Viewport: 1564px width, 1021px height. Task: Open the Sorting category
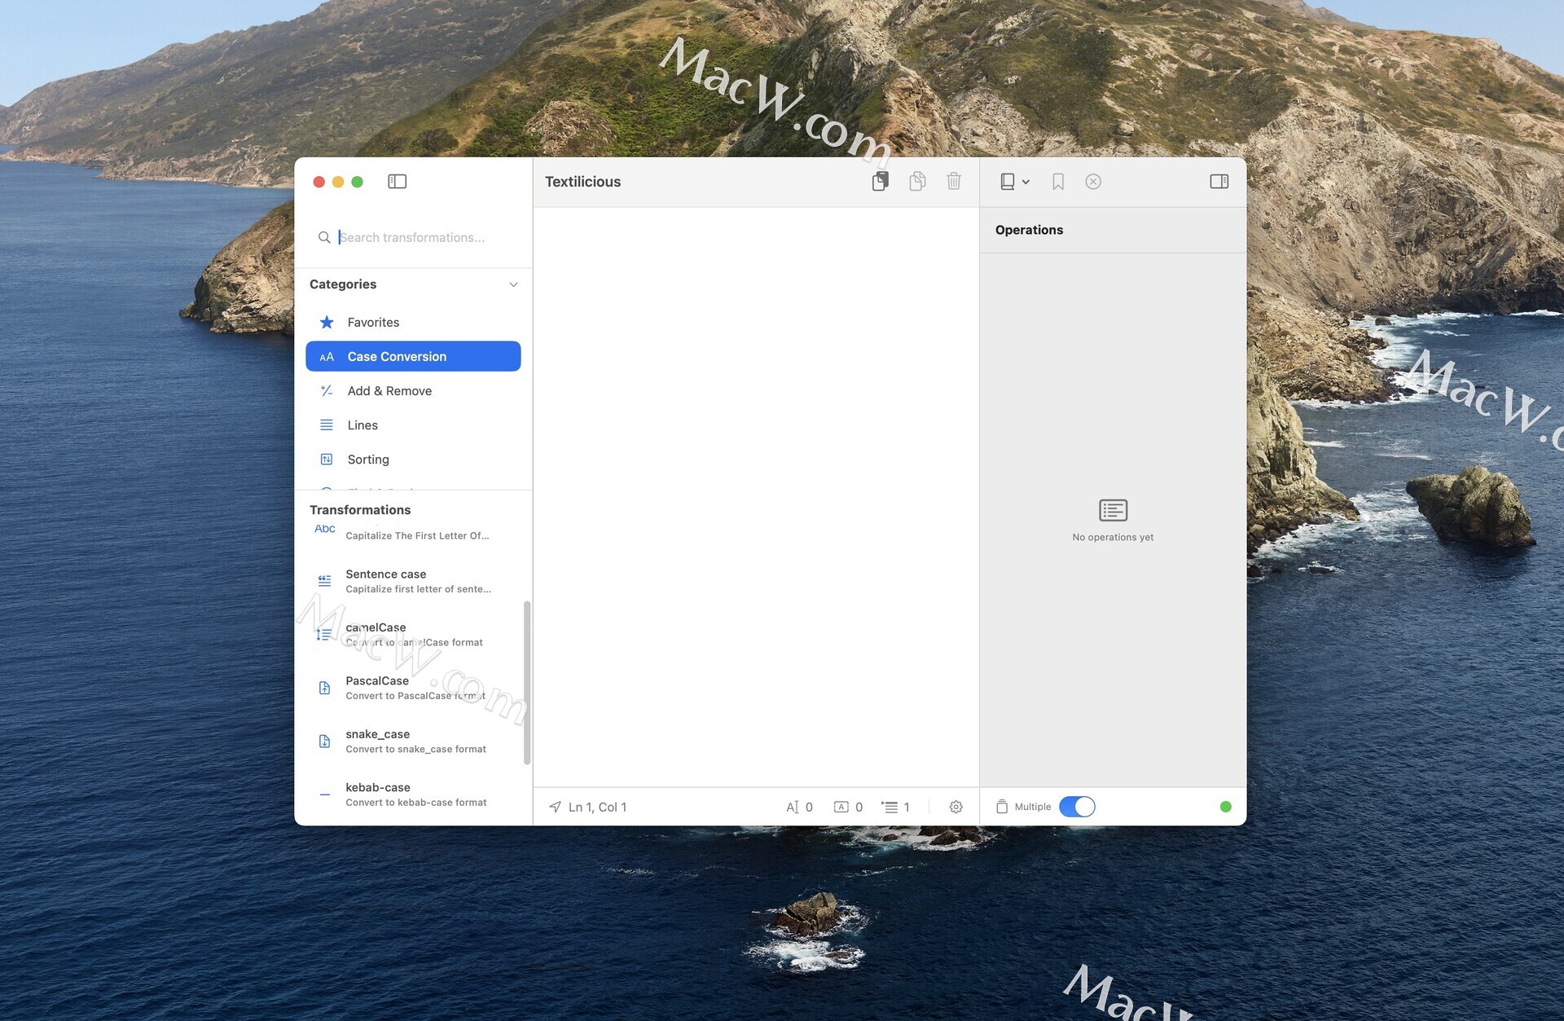coord(368,460)
